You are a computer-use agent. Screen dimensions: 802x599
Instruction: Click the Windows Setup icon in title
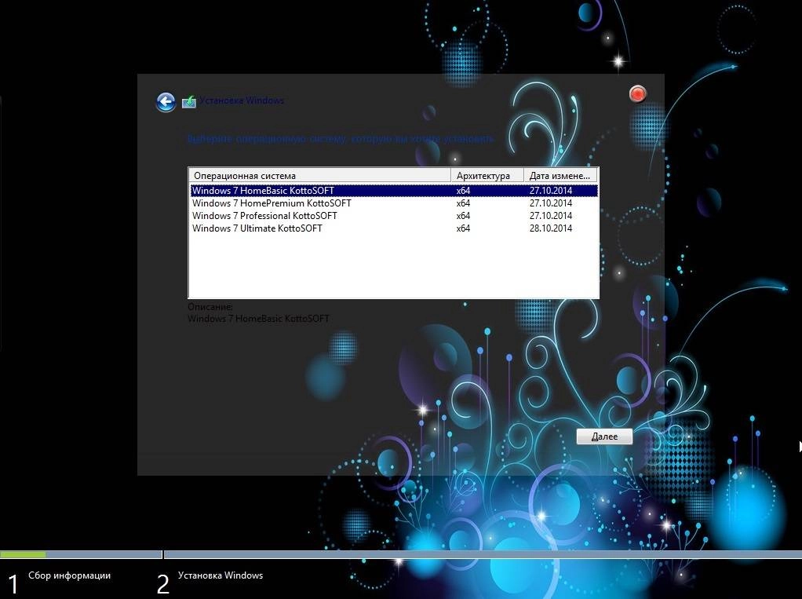click(x=189, y=102)
